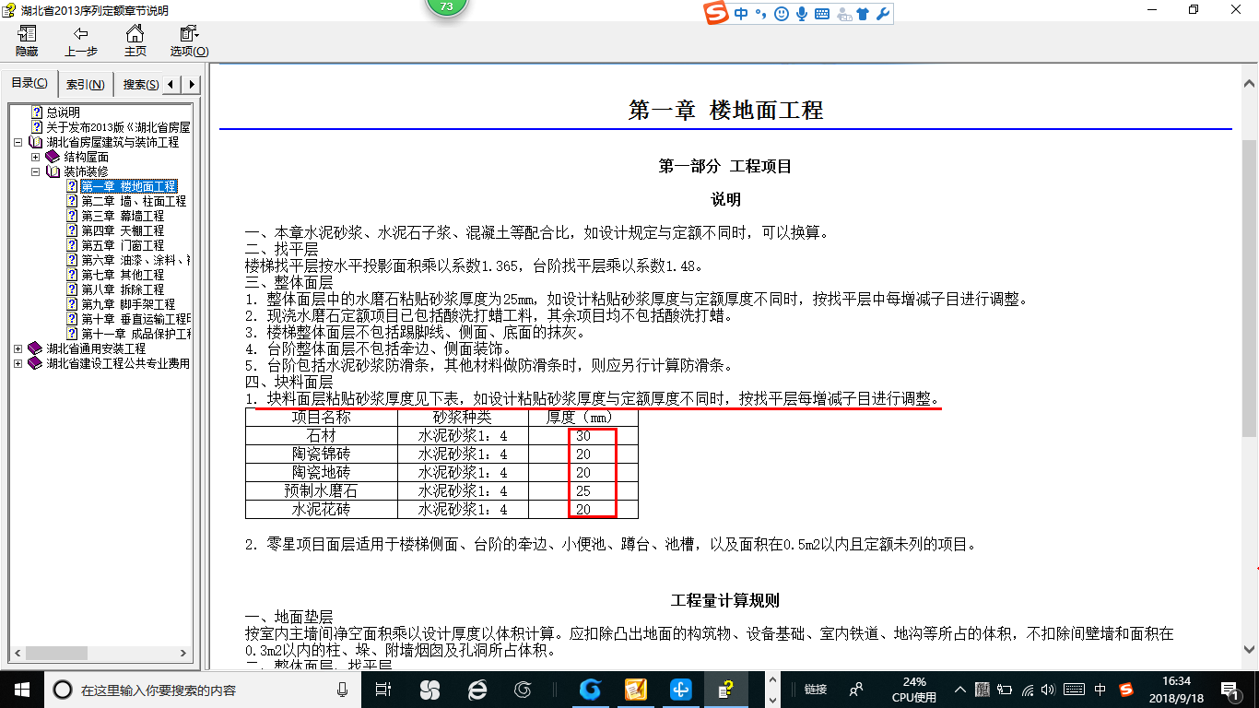This screenshot has width=1259, height=708.
Task: Open 第六章 油漆、涂料 chapter
Action: (135, 260)
